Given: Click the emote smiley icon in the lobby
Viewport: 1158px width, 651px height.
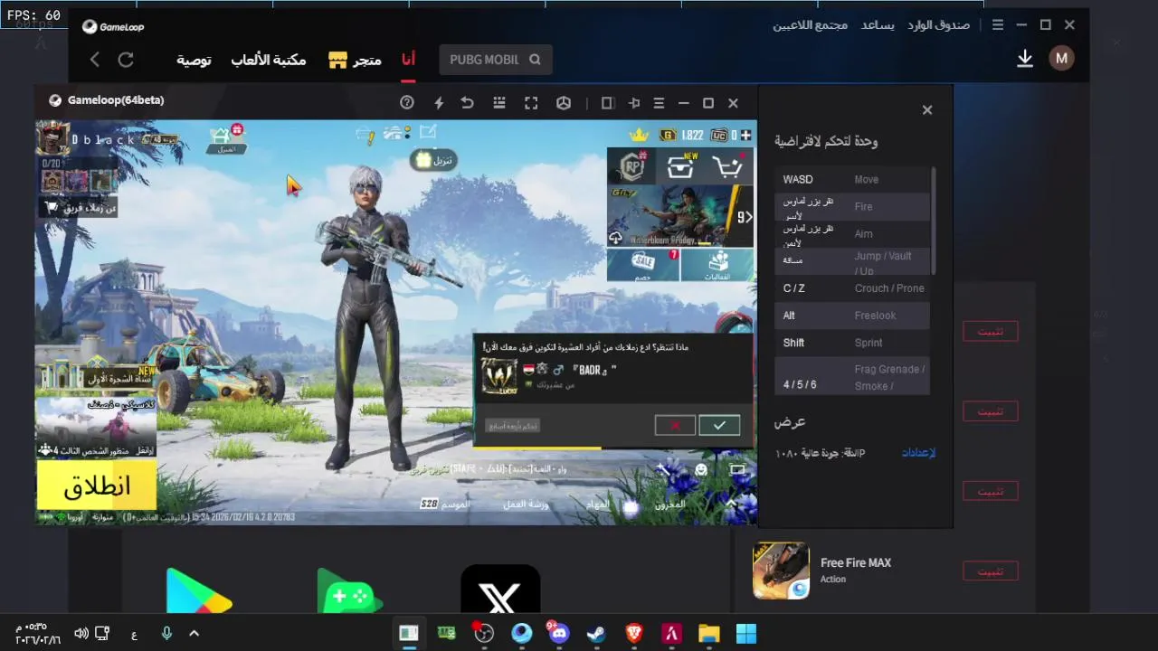Looking at the screenshot, I should pos(701,469).
